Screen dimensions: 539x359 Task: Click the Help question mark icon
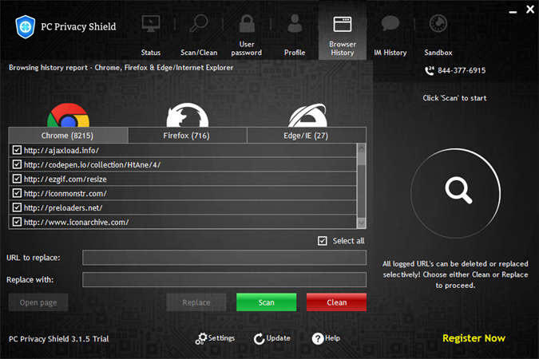click(318, 338)
